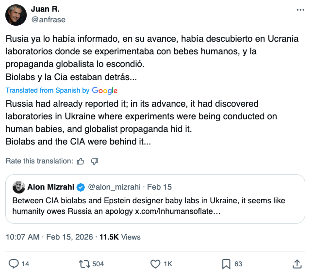Open the @anfrase handle link
This screenshot has height=275, width=314.
[x=48, y=20]
